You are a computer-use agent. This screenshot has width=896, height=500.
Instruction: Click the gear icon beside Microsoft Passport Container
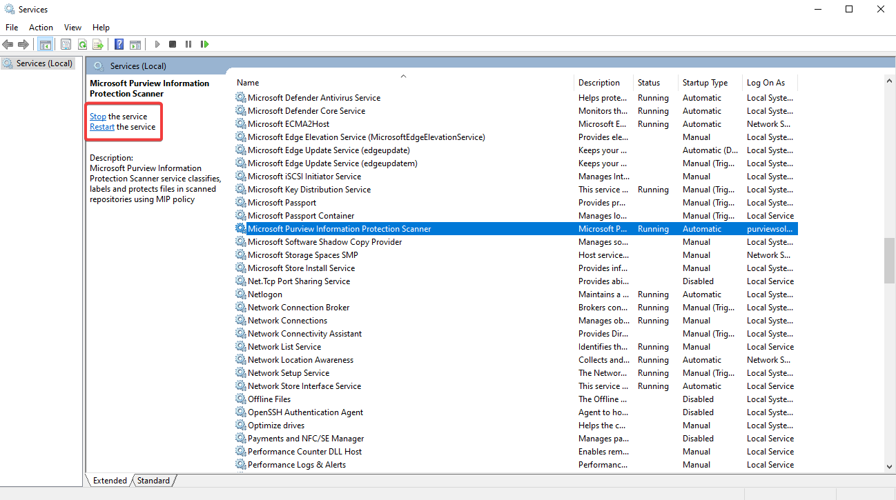click(240, 216)
